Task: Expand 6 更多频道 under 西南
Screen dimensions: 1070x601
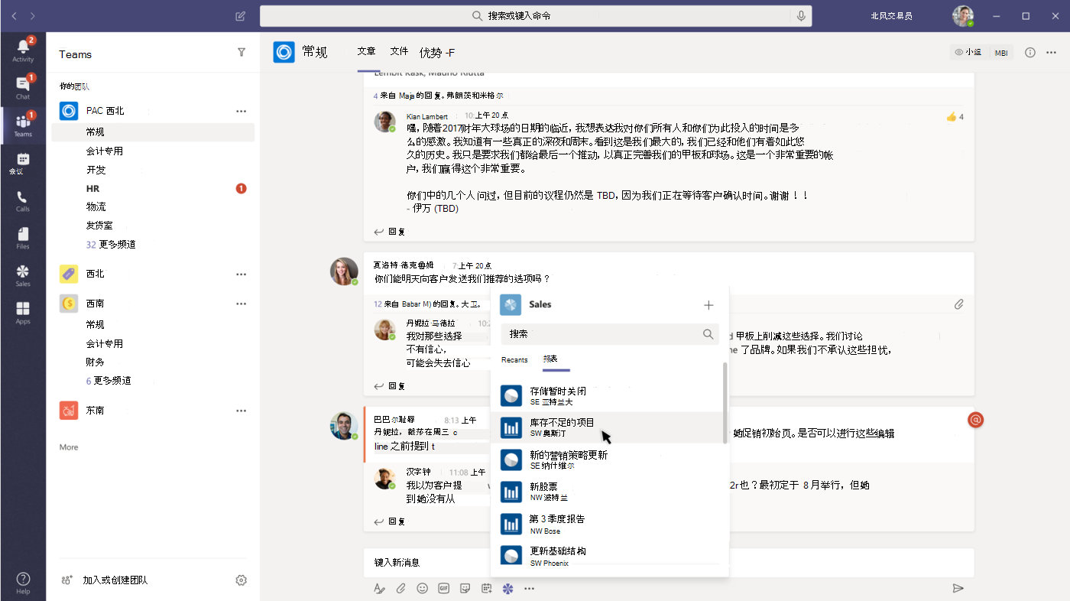Action: 108,381
